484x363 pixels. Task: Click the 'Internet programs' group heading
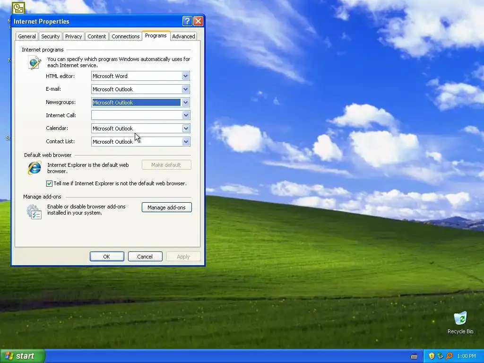pyautogui.click(x=43, y=50)
